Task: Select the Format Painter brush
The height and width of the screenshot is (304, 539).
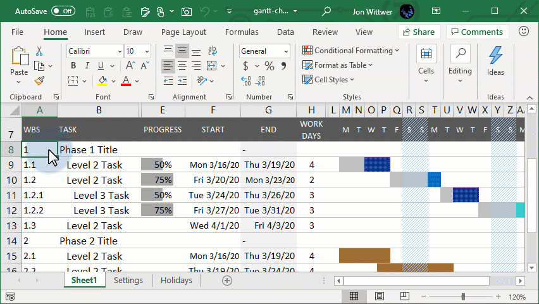Action: (39, 81)
